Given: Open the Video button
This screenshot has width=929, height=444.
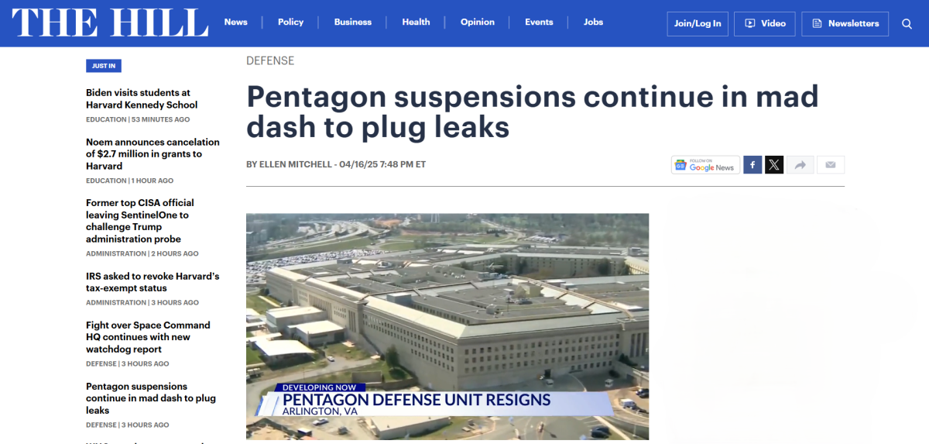Looking at the screenshot, I should (x=765, y=24).
